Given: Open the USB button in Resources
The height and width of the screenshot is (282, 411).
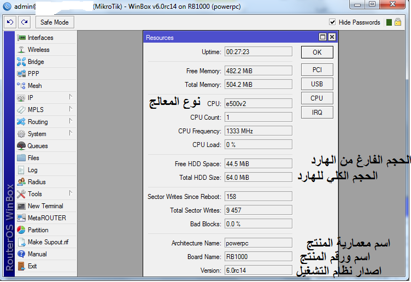Looking at the screenshot, I should (317, 84).
